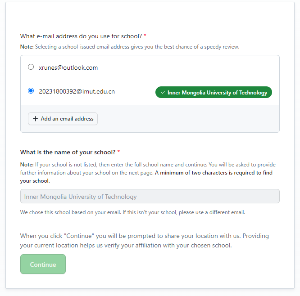Click the green Inner Mongolia University badge
Screen dimensions: 300x296
214,92
